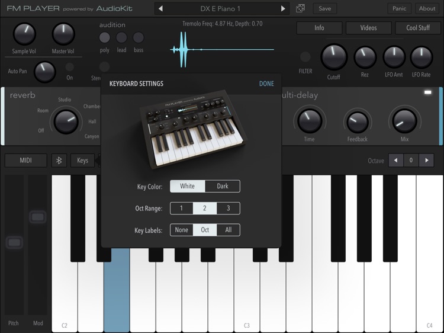The width and height of the screenshot is (444, 333).
Task: Click the Sample Vol knob
Action: point(24,34)
